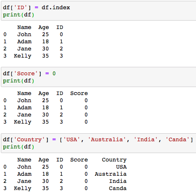Focus the code cell assigning the Country list
Screen dimensions: 196x193
tap(99, 143)
